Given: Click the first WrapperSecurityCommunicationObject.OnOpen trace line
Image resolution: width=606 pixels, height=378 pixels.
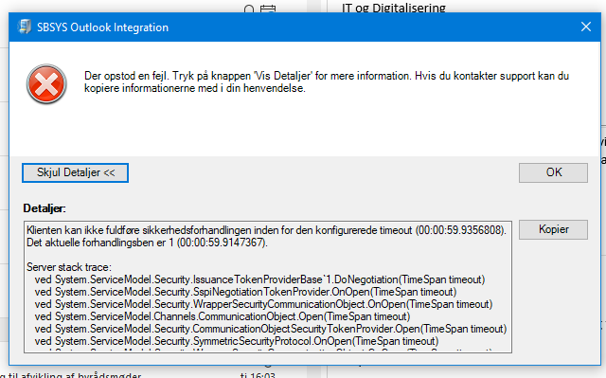Looking at the screenshot, I should [x=263, y=304].
